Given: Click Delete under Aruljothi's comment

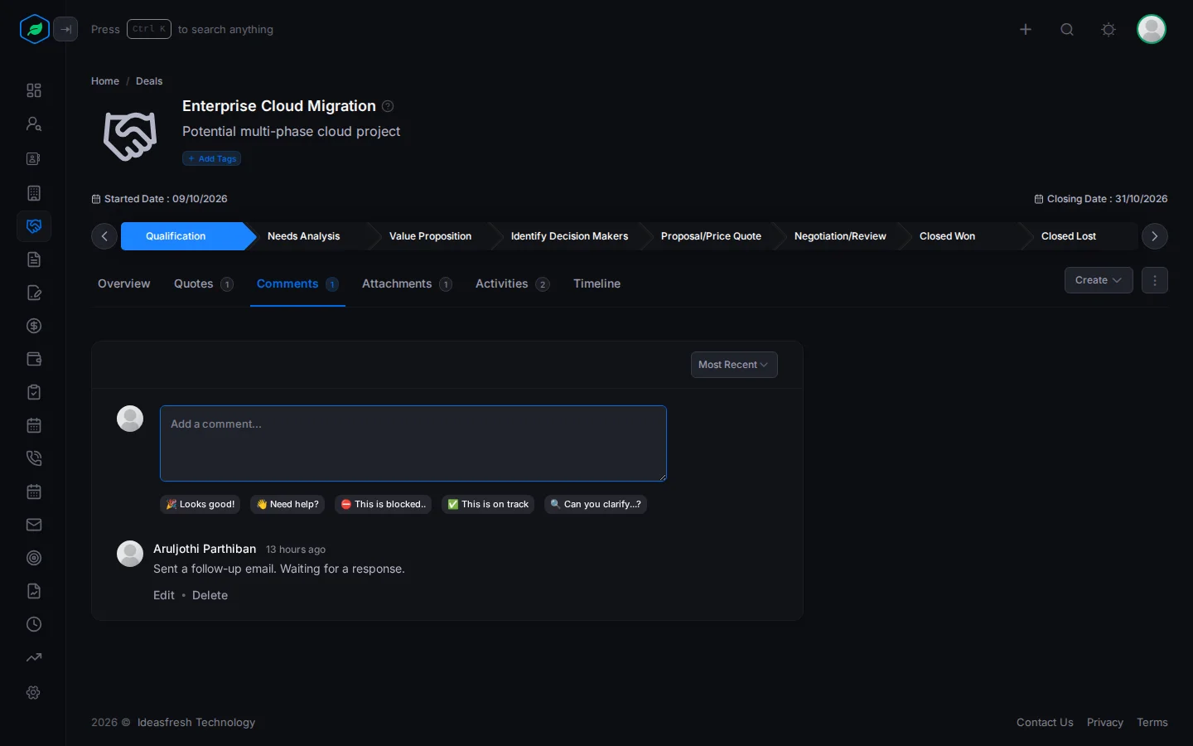Looking at the screenshot, I should point(210,595).
